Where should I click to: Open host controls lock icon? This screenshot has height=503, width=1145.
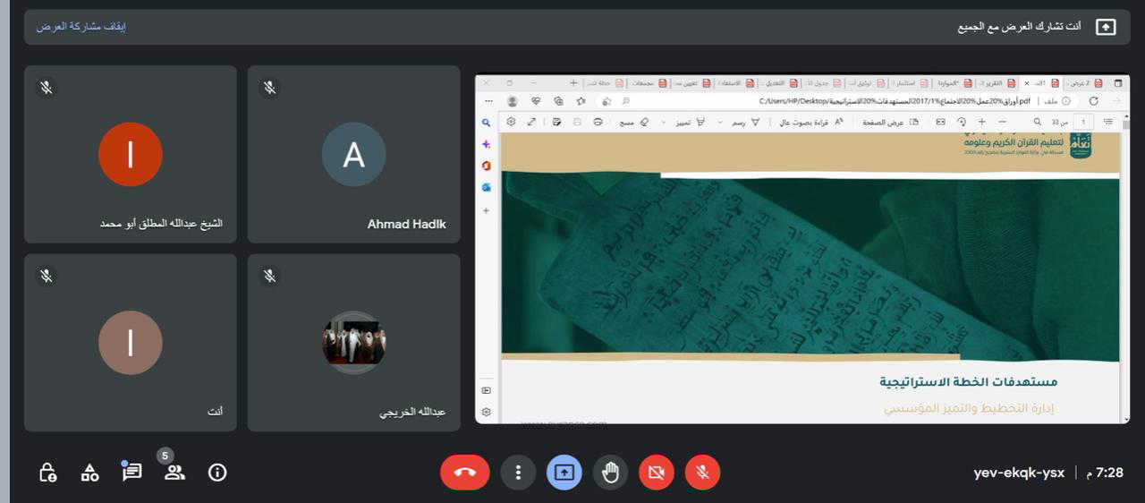(48, 473)
